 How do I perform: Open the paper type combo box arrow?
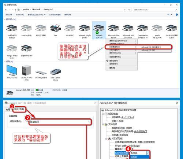click(x=148, y=153)
